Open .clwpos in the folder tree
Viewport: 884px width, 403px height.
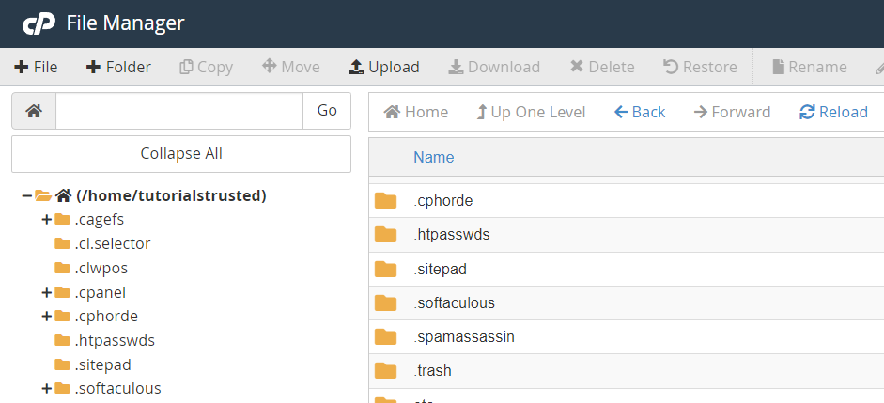click(x=101, y=268)
